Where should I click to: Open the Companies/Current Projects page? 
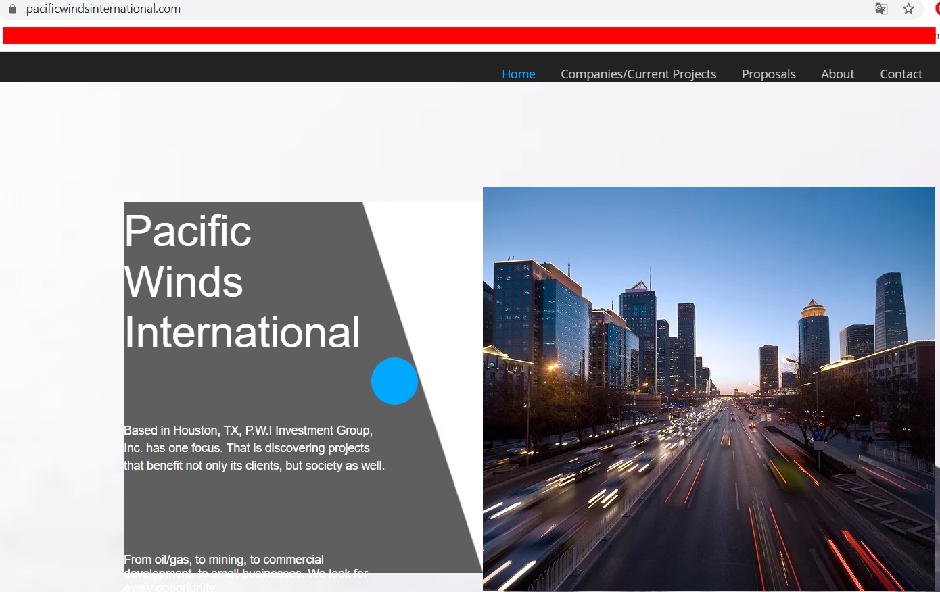click(x=638, y=74)
